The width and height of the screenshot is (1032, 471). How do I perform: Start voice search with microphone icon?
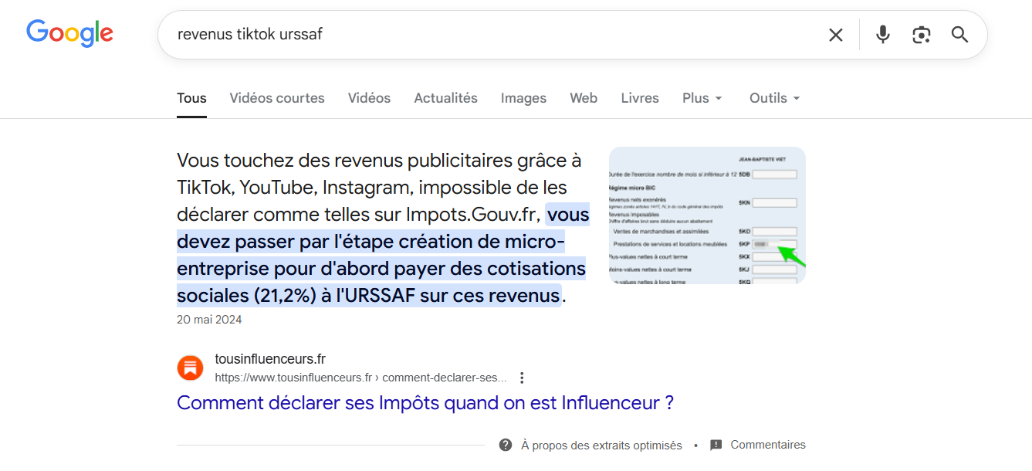point(883,35)
